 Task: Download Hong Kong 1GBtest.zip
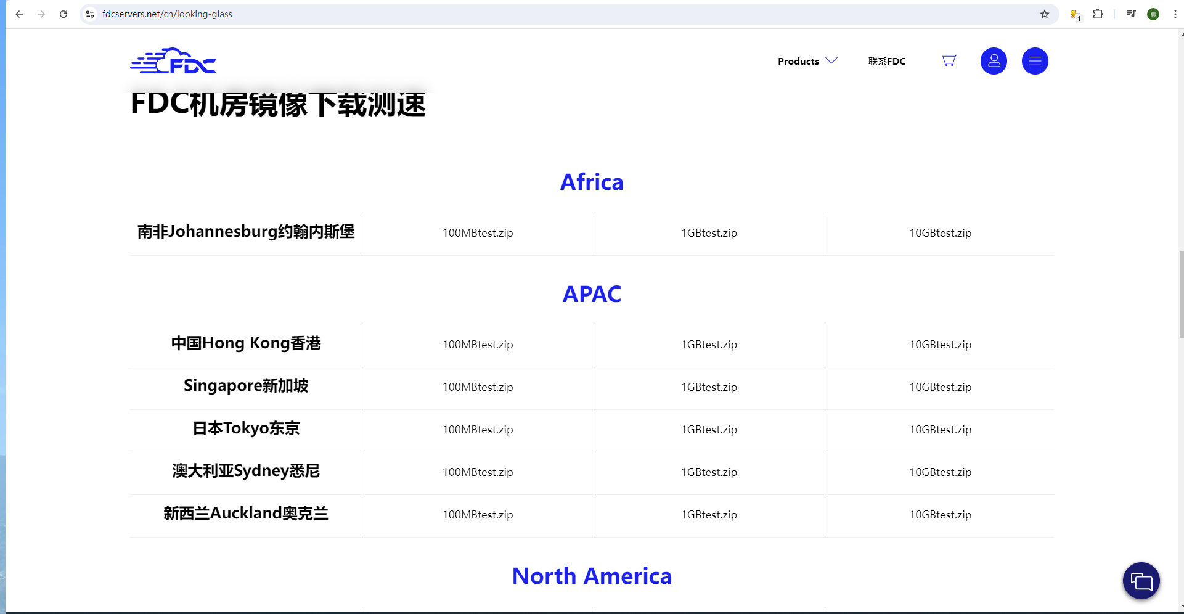coord(709,345)
